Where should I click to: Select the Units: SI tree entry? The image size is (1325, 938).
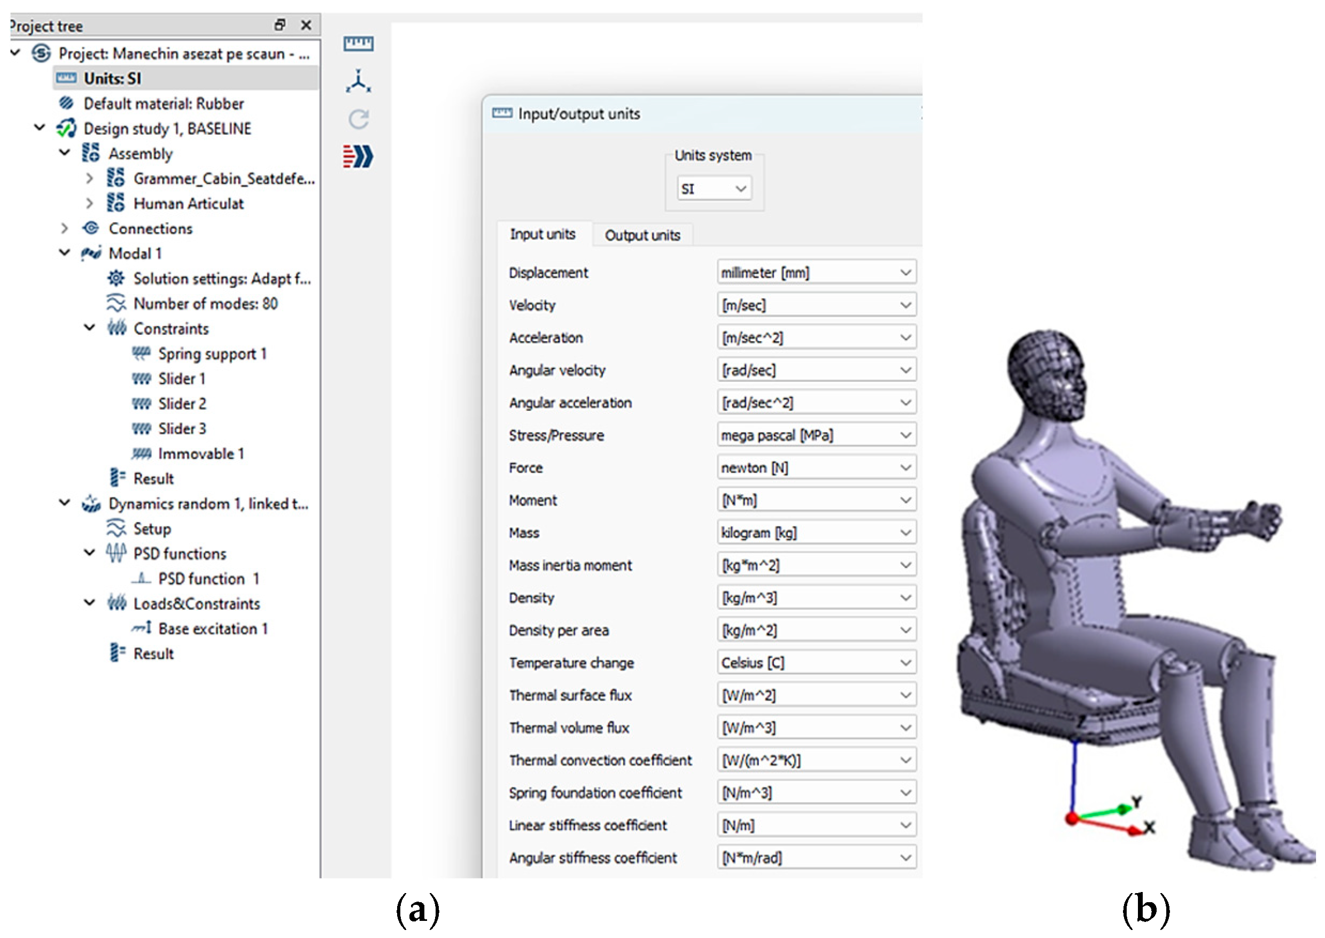pos(112,78)
